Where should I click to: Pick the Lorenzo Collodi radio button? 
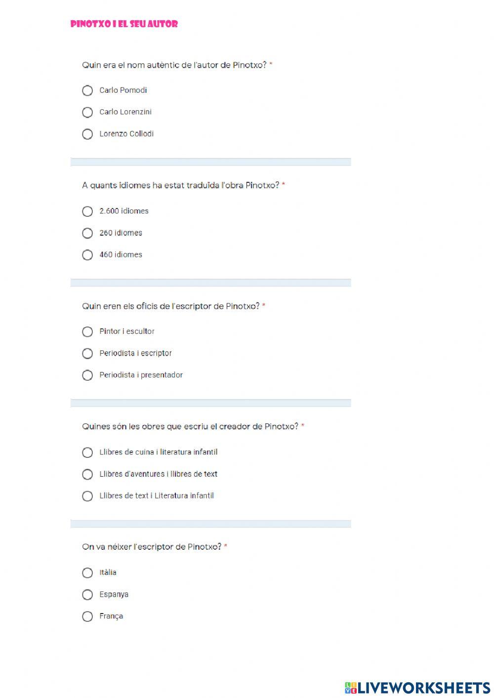[x=87, y=134]
